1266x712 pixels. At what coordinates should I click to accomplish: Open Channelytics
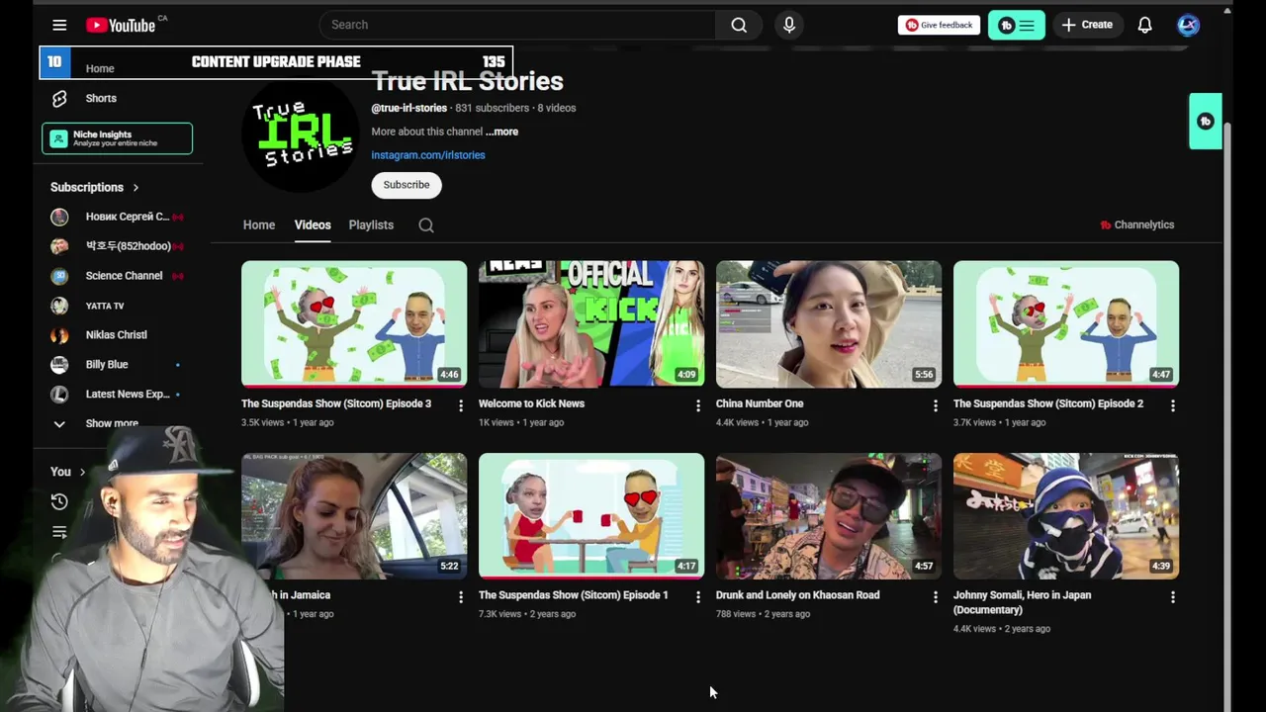coord(1137,225)
